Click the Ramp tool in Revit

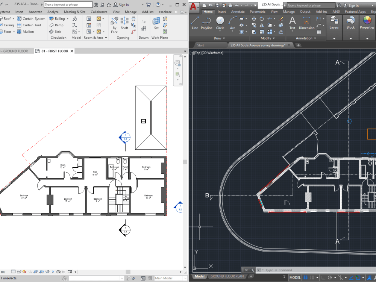(x=56, y=25)
